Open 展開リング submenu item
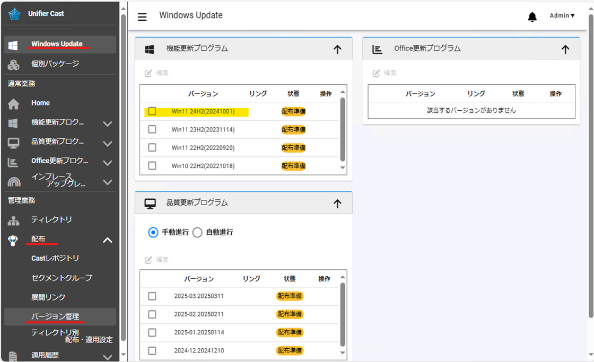The width and height of the screenshot is (594, 362). (48, 297)
